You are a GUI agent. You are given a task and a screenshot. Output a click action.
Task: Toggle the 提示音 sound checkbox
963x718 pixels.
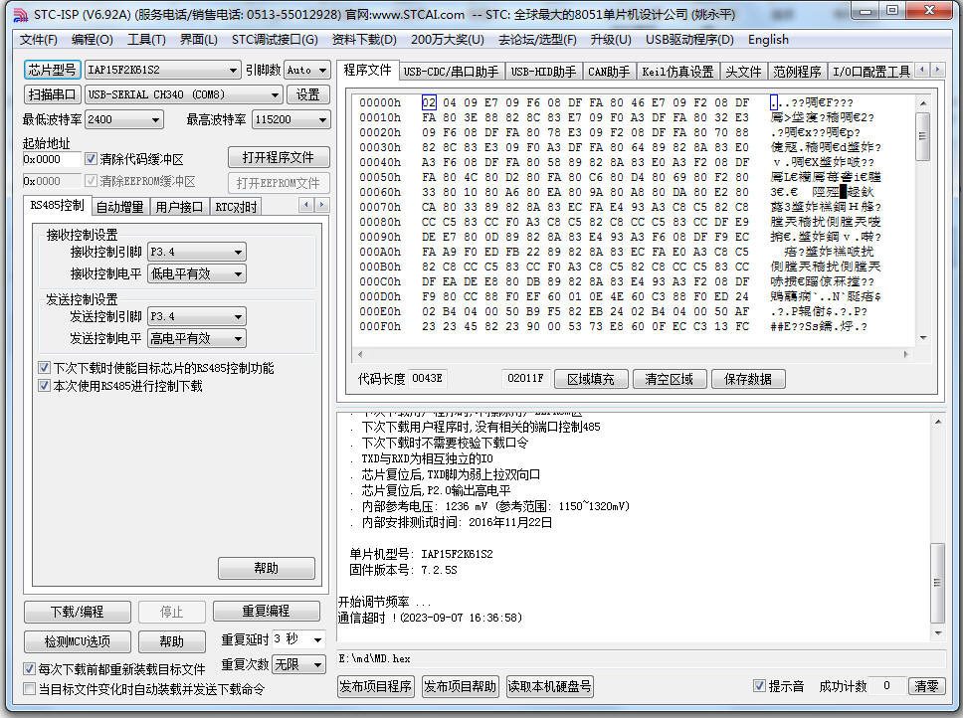click(x=759, y=686)
